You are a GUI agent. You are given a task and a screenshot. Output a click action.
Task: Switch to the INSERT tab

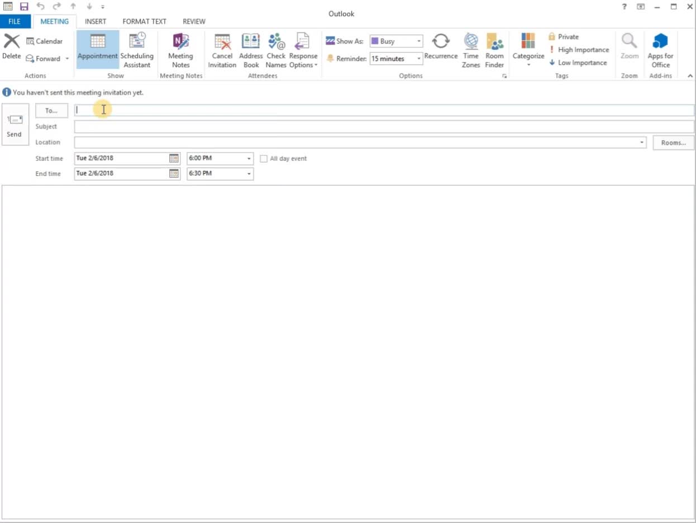pyautogui.click(x=96, y=21)
